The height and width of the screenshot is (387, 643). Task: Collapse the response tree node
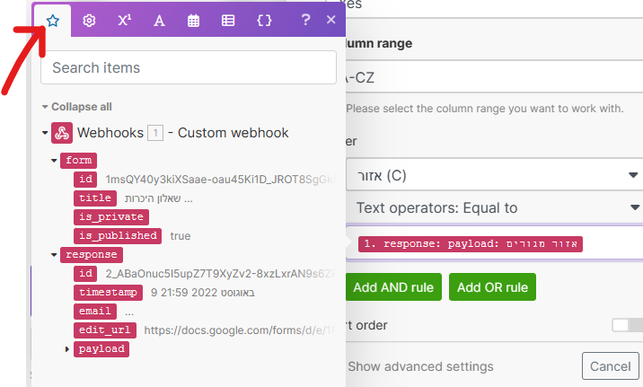[x=56, y=255]
